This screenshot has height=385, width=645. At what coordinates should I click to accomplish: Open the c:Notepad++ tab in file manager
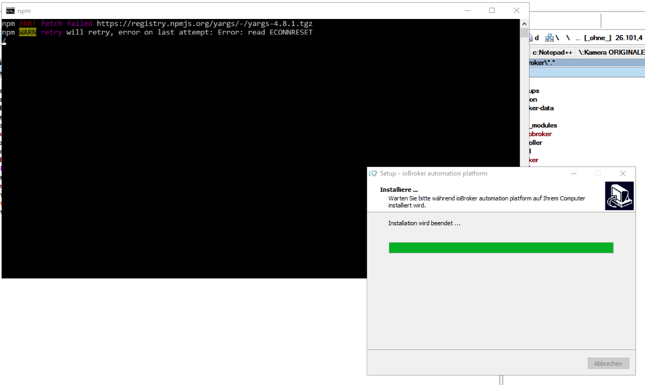click(552, 52)
